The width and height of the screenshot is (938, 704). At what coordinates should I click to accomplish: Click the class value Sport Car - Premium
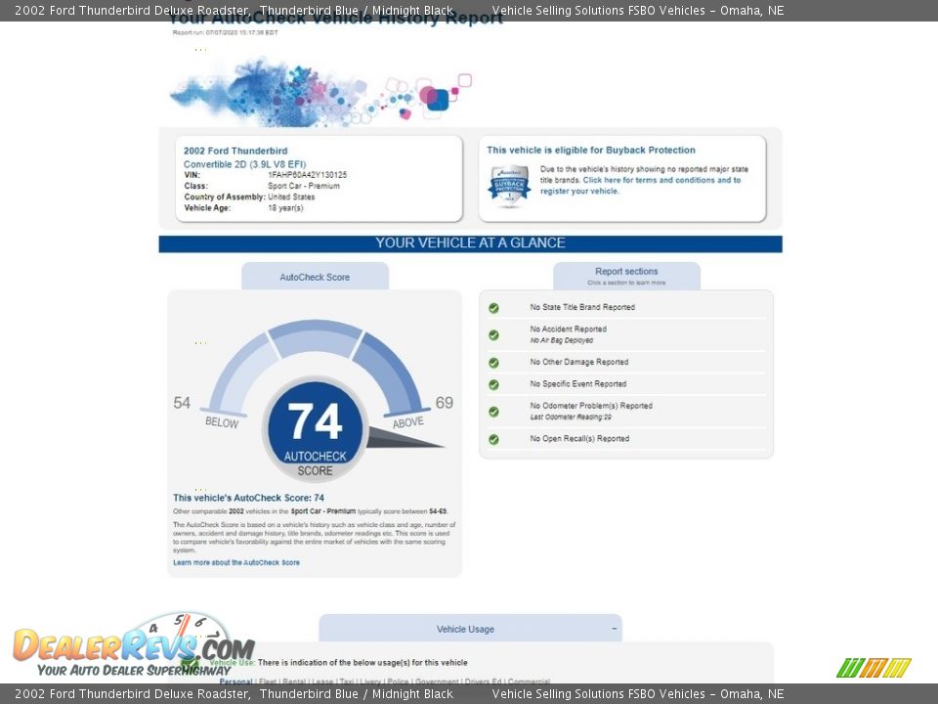303,186
